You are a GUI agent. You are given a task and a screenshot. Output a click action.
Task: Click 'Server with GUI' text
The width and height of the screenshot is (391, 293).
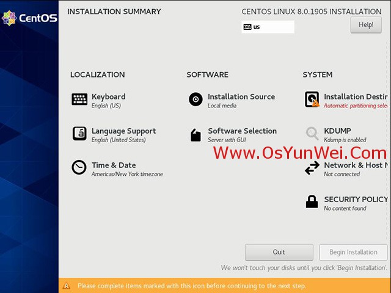click(x=227, y=140)
